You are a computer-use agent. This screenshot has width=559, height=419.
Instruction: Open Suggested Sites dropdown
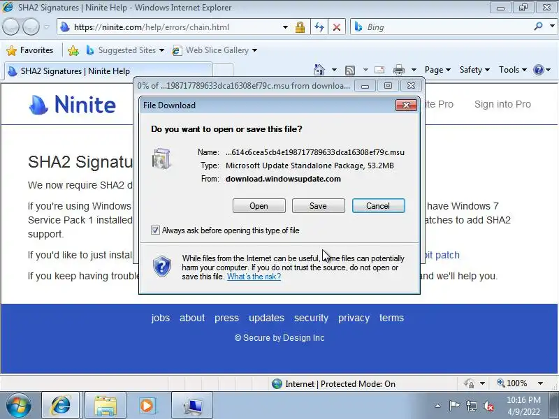point(125,50)
